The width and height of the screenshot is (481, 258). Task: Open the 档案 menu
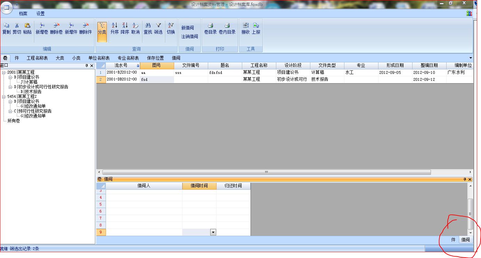[23, 14]
